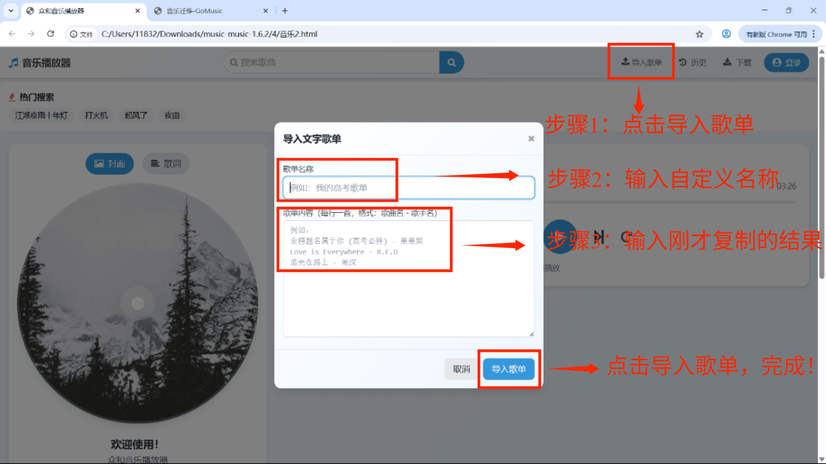Open the Chrome three-dot menu
826x464 pixels.
coord(814,34)
